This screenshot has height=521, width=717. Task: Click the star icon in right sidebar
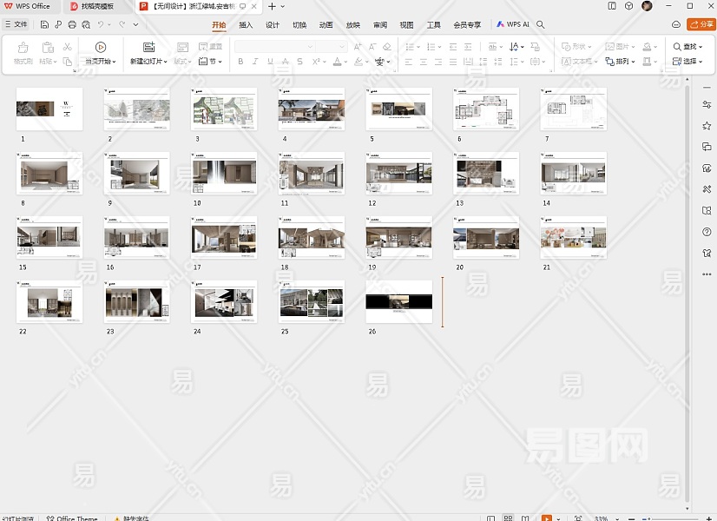707,126
